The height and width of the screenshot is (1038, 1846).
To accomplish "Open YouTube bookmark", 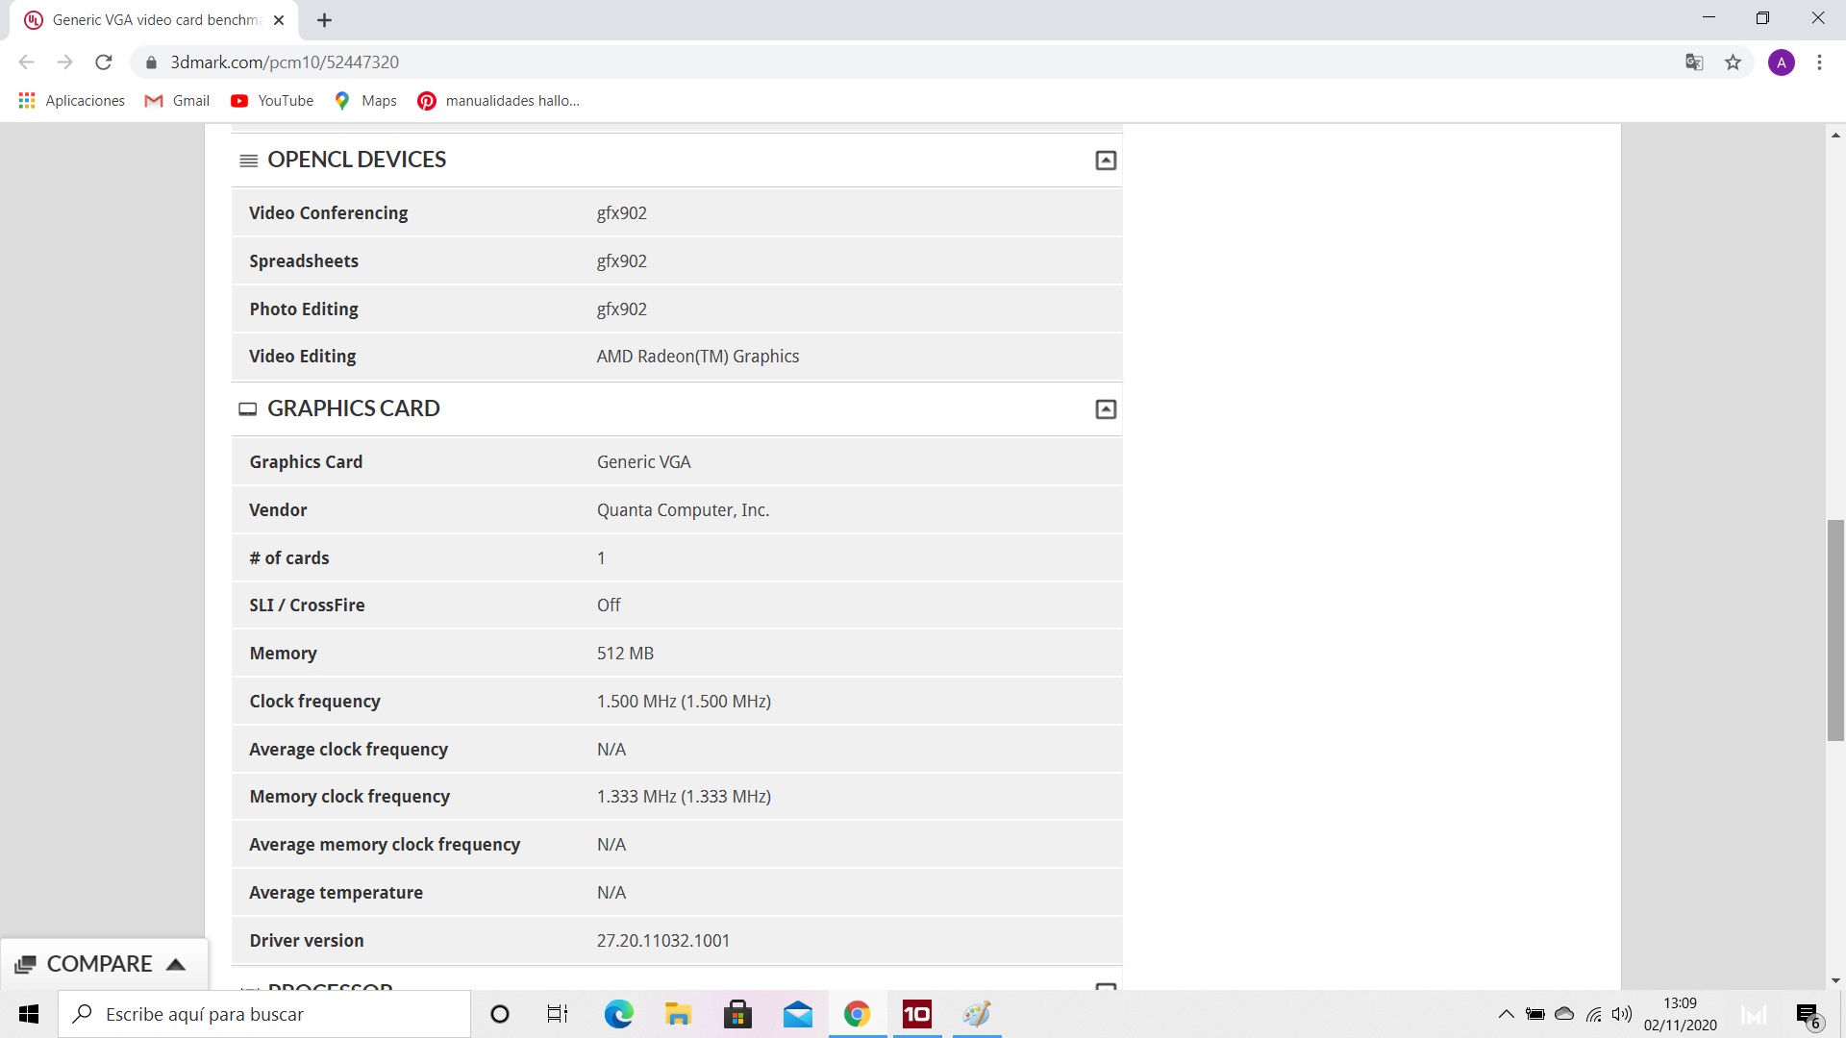I will click(272, 101).
